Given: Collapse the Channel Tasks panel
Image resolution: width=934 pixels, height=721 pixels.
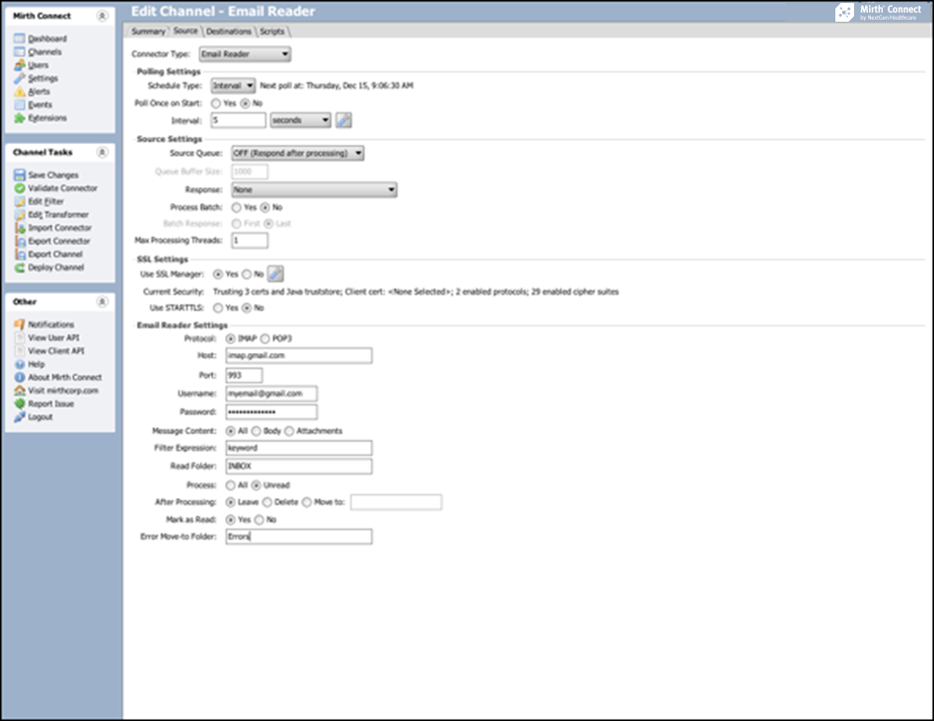Looking at the screenshot, I should (x=103, y=153).
